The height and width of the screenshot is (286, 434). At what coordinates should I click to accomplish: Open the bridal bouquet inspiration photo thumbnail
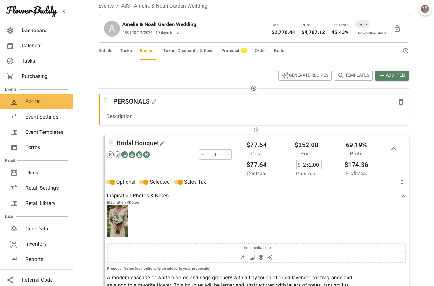(x=118, y=221)
